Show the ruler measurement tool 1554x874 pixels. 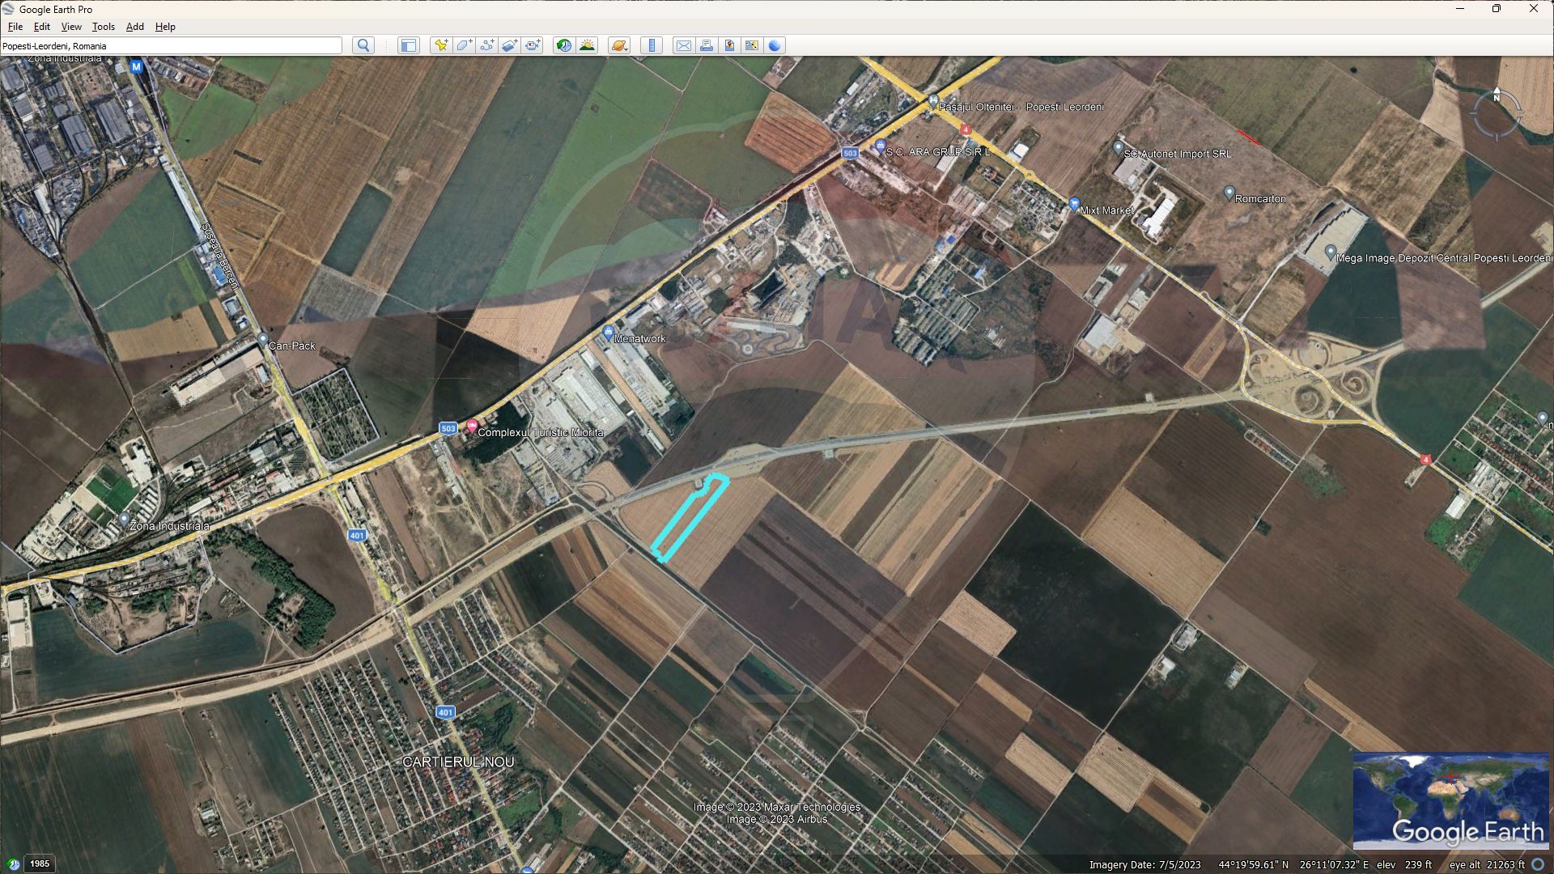(x=652, y=45)
